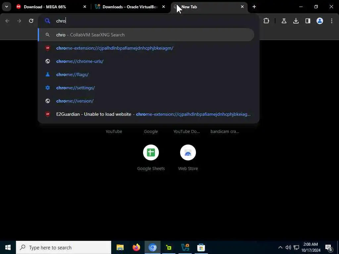Open the Downloads toolbar icon
Image resolution: width=339 pixels, height=254 pixels.
296,21
